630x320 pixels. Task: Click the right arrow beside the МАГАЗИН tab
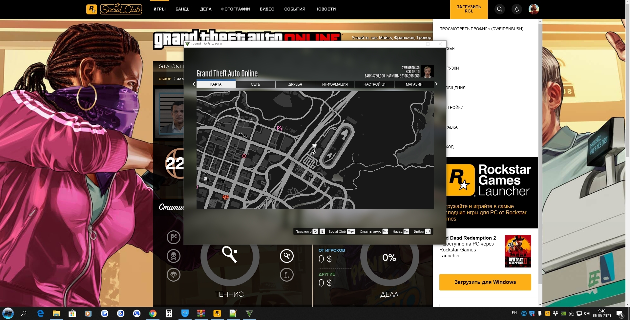pyautogui.click(x=436, y=84)
